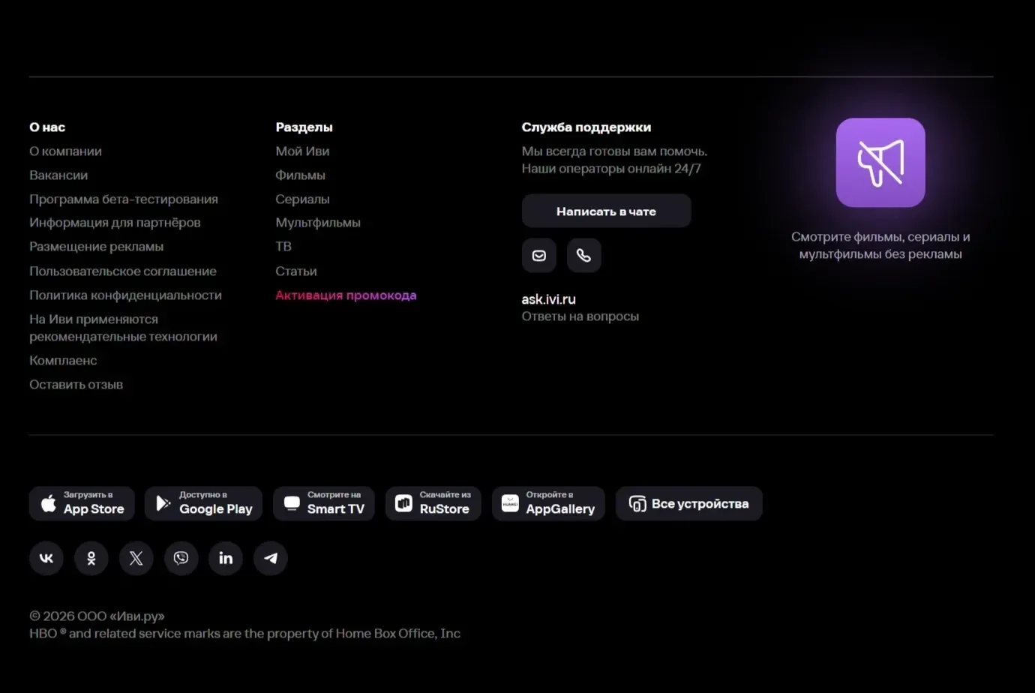Open "Политика конфиденциальности" link

[x=126, y=295]
